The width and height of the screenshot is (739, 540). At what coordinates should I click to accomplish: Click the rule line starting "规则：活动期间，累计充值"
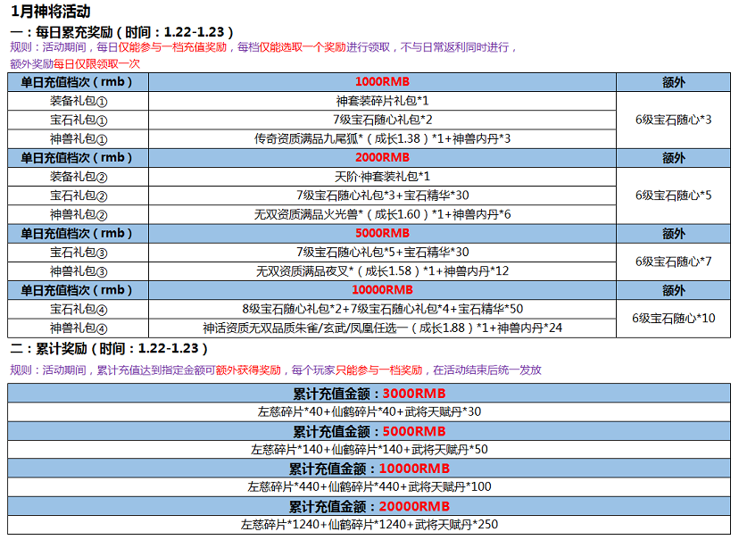(276, 370)
